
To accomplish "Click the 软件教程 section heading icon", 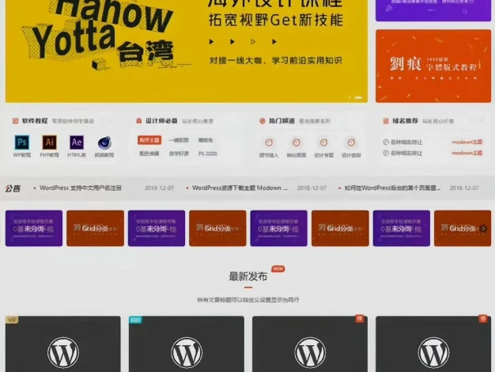I will (x=15, y=121).
